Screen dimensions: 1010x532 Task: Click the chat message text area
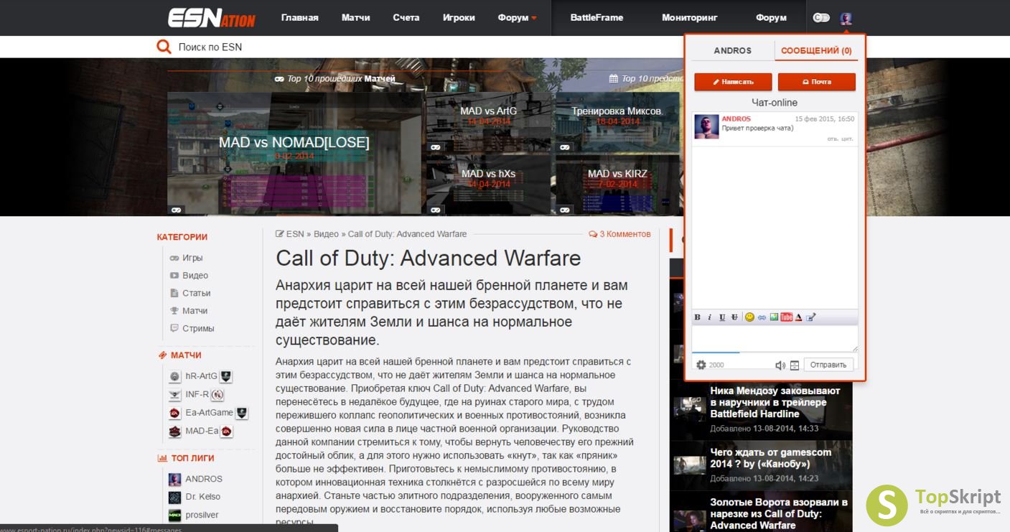tap(775, 338)
